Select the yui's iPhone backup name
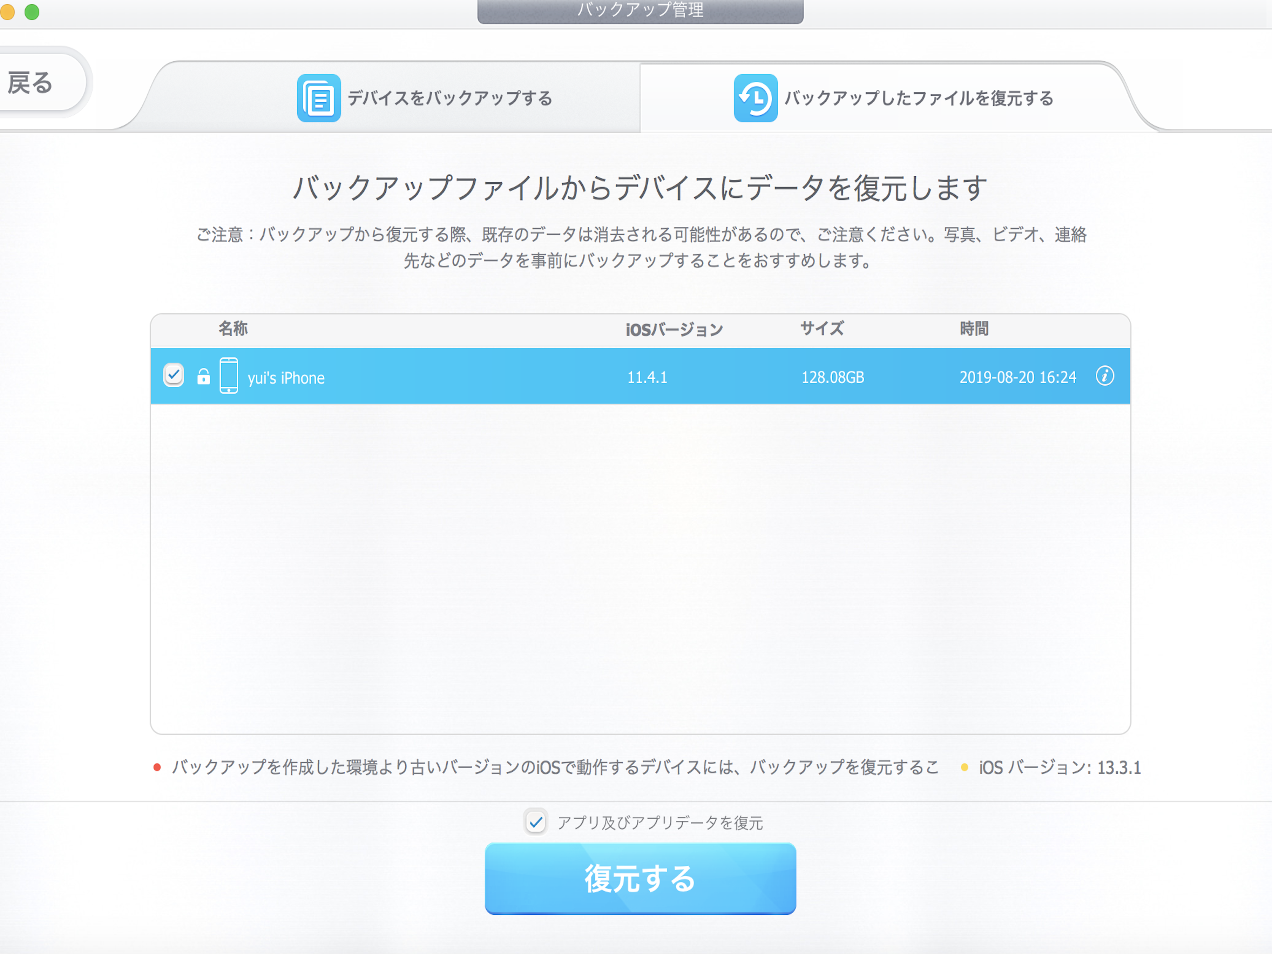Screen dimensions: 1272x954 (286, 378)
